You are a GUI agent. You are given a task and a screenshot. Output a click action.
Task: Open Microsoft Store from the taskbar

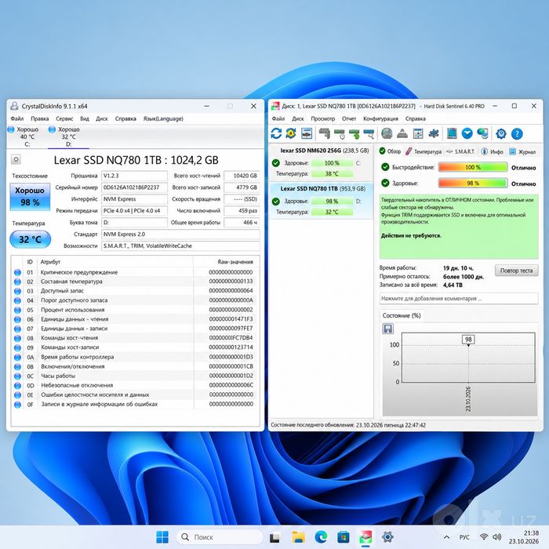[344, 536]
